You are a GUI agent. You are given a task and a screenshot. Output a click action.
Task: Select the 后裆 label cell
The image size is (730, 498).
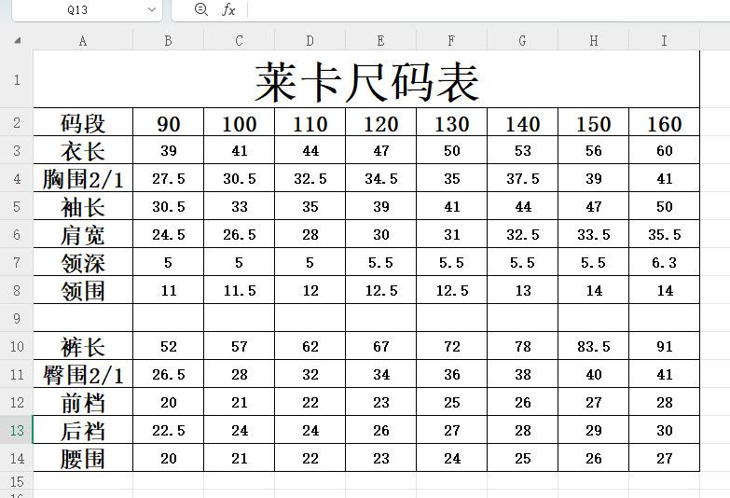tap(83, 430)
